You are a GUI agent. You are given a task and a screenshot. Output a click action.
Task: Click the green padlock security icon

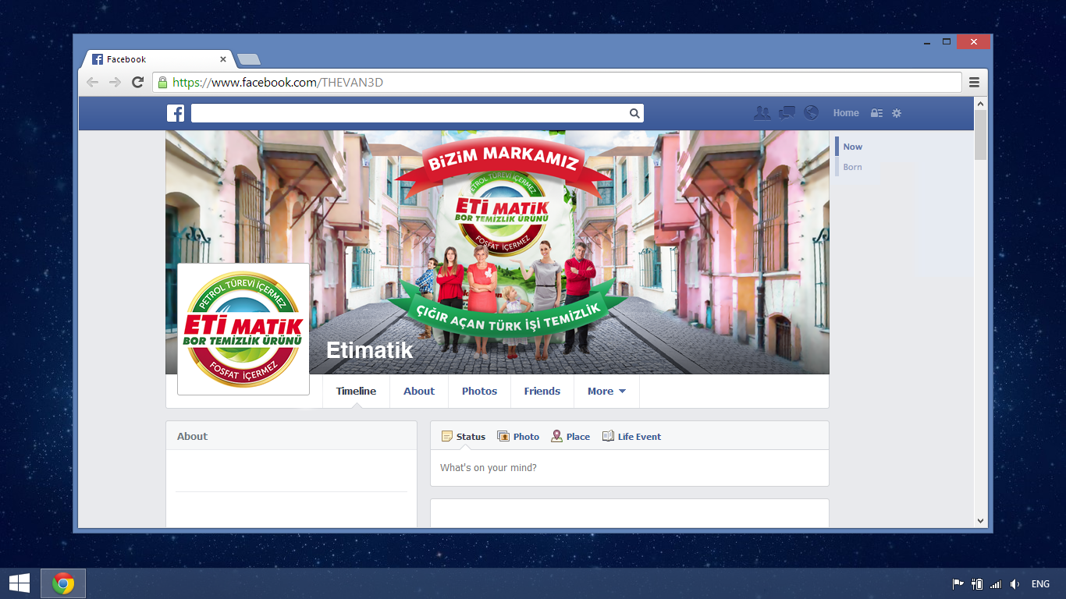[x=162, y=83]
